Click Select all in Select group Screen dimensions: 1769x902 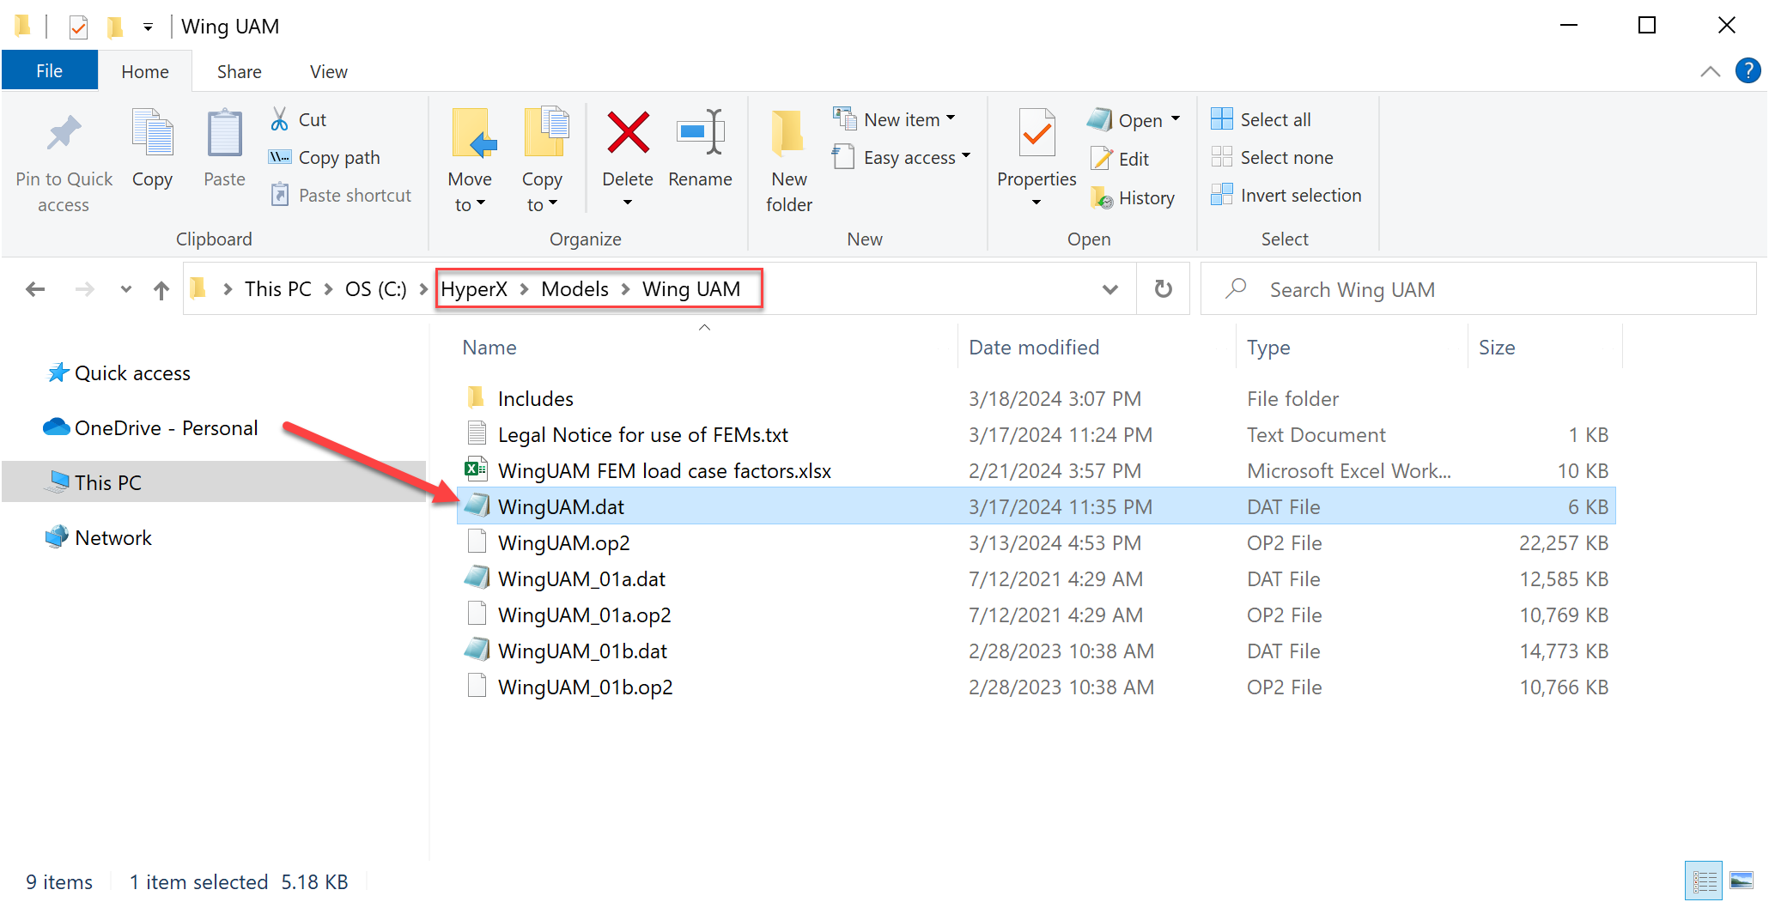pos(1261,120)
